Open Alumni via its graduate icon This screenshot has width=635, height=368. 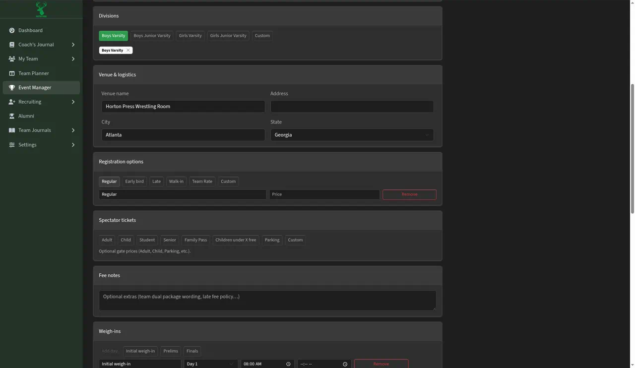pyautogui.click(x=12, y=116)
